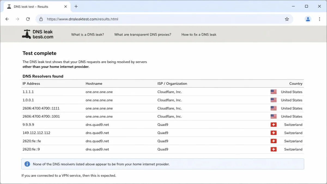Image resolution: width=327 pixels, height=184 pixels.
Task: Select IP address 2620:fe::fe
Action: (32, 141)
